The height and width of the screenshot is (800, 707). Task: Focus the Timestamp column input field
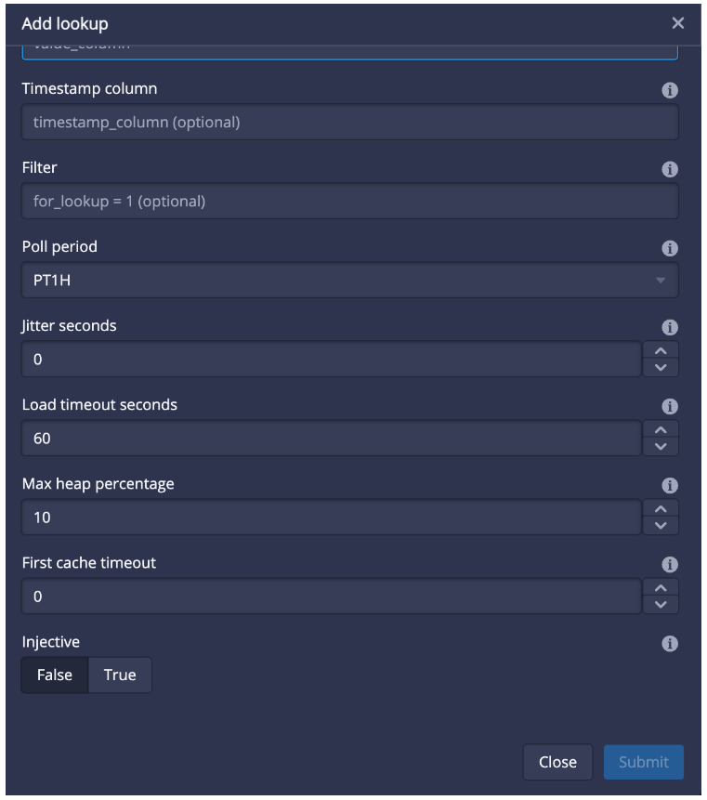349,122
